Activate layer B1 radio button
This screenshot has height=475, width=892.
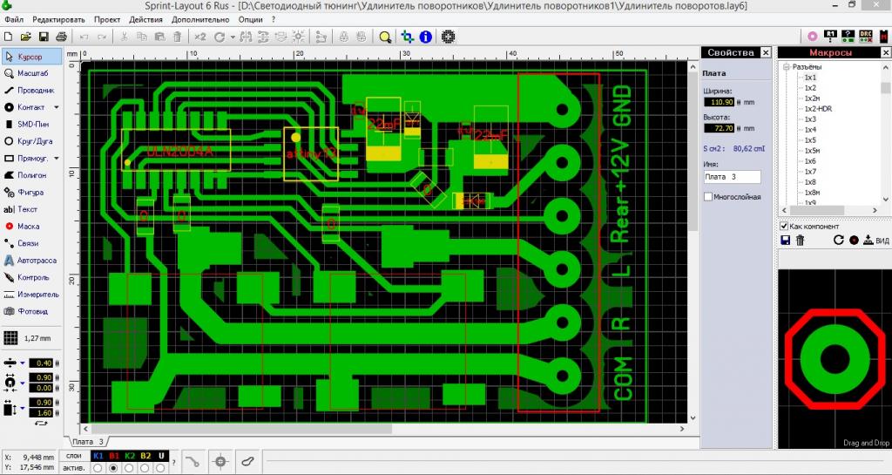click(114, 468)
